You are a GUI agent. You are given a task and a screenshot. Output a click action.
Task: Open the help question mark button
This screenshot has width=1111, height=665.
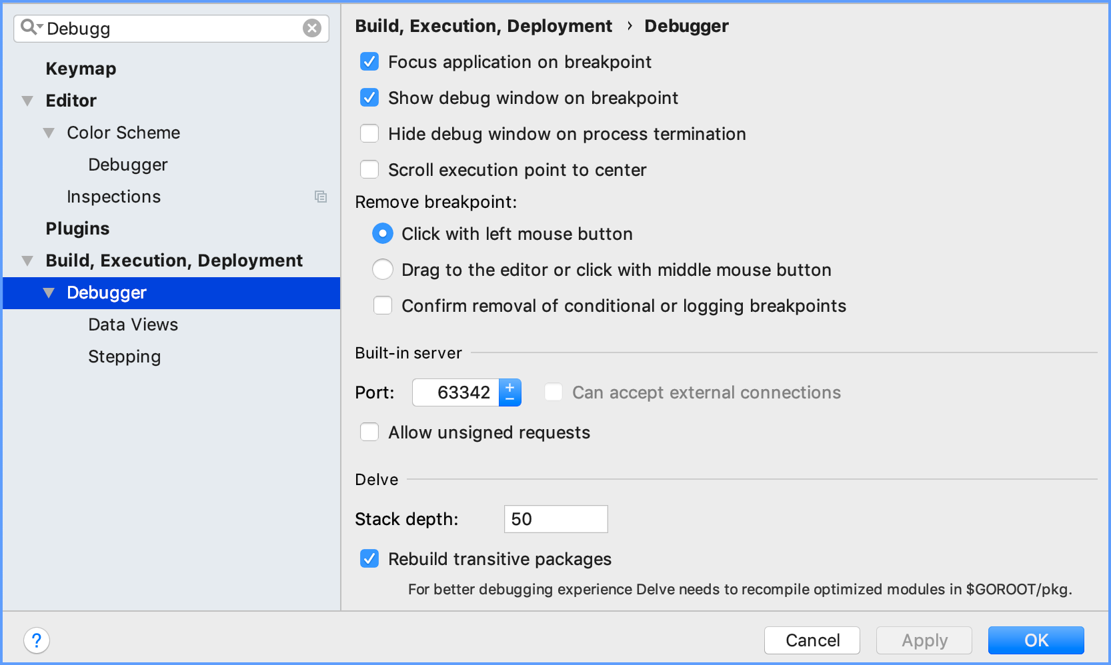point(37,640)
